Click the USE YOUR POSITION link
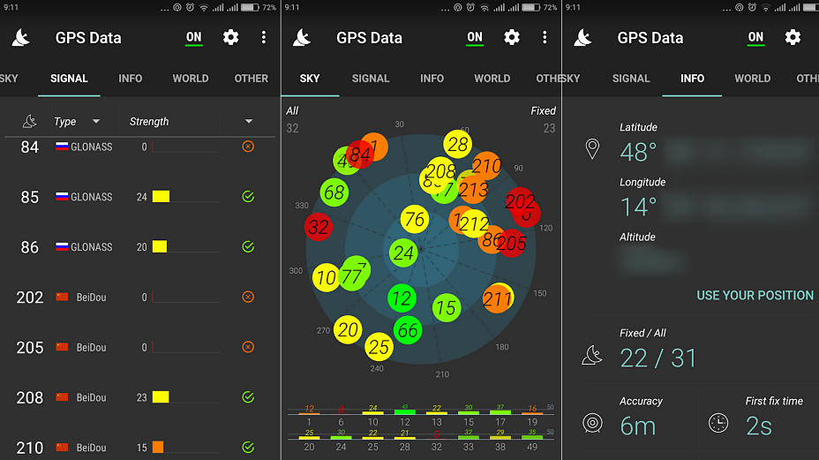Image resolution: width=819 pixels, height=460 pixels. click(755, 296)
